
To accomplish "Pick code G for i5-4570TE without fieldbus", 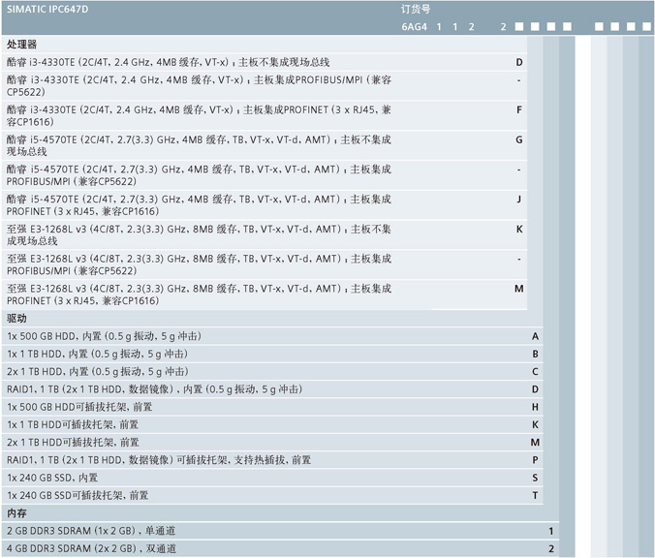I will [x=519, y=139].
